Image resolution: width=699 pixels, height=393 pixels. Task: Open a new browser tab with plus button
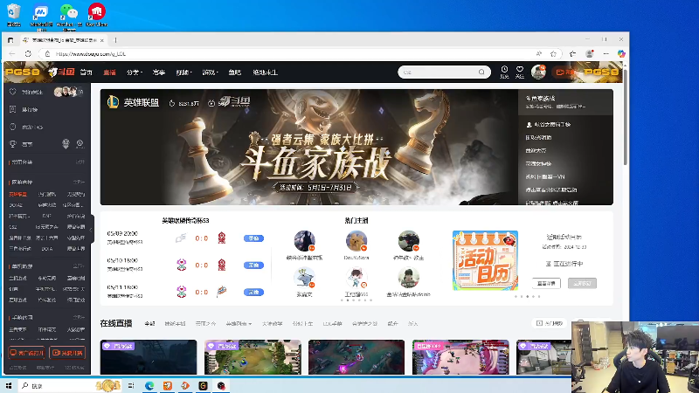pyautogui.click(x=115, y=40)
